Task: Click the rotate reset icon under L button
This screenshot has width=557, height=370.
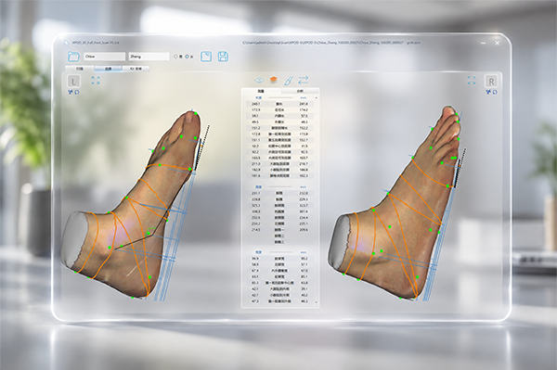Action: point(77,92)
